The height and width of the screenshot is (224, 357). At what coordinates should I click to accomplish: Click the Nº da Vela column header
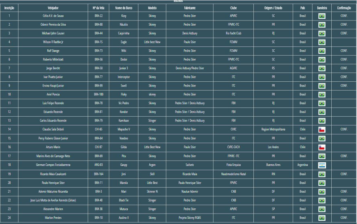98,8
